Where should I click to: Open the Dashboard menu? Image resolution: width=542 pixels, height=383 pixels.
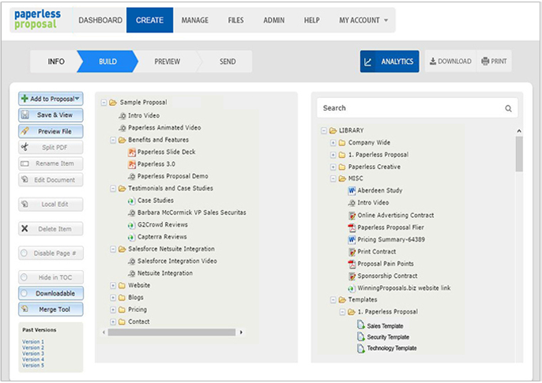click(x=100, y=21)
